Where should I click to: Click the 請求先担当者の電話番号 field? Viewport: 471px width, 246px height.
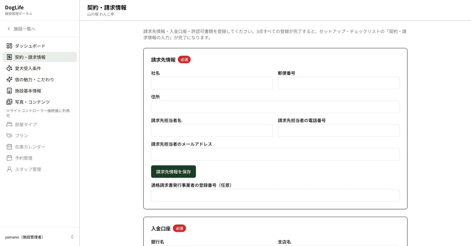pos(339,130)
